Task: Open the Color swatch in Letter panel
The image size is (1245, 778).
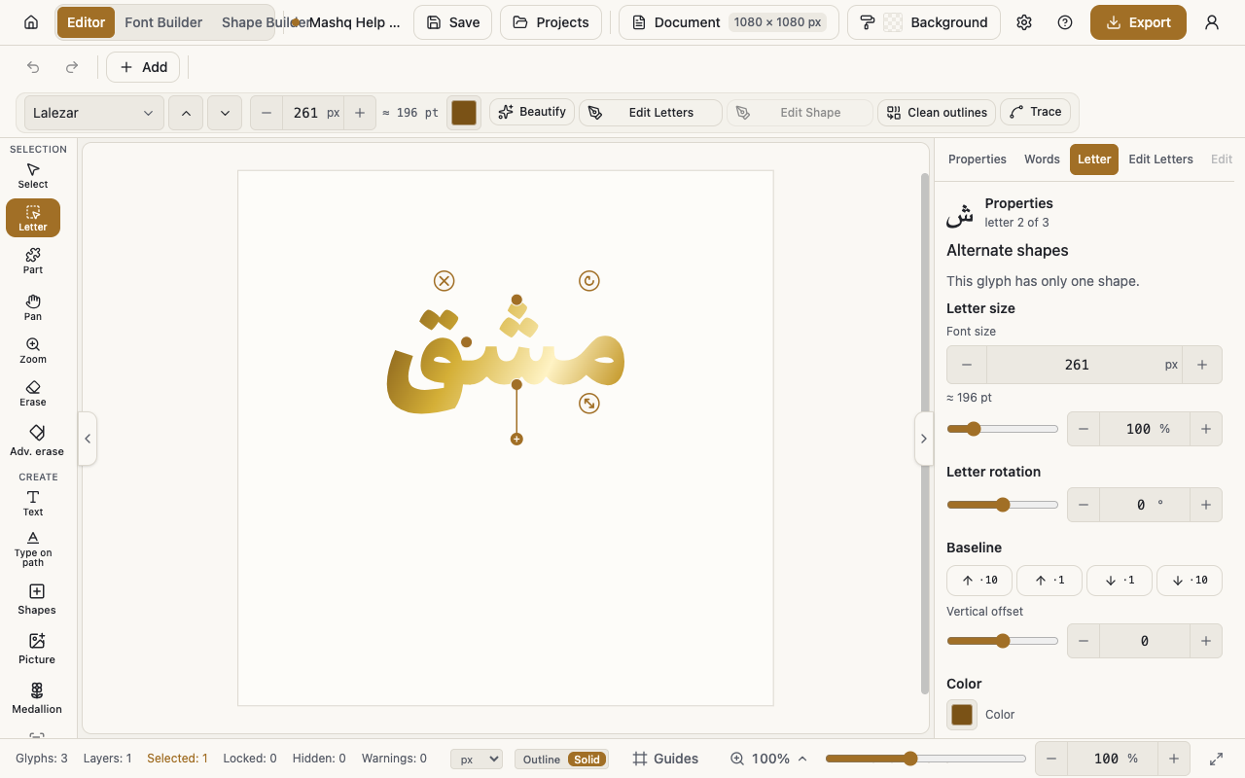Action: click(962, 715)
